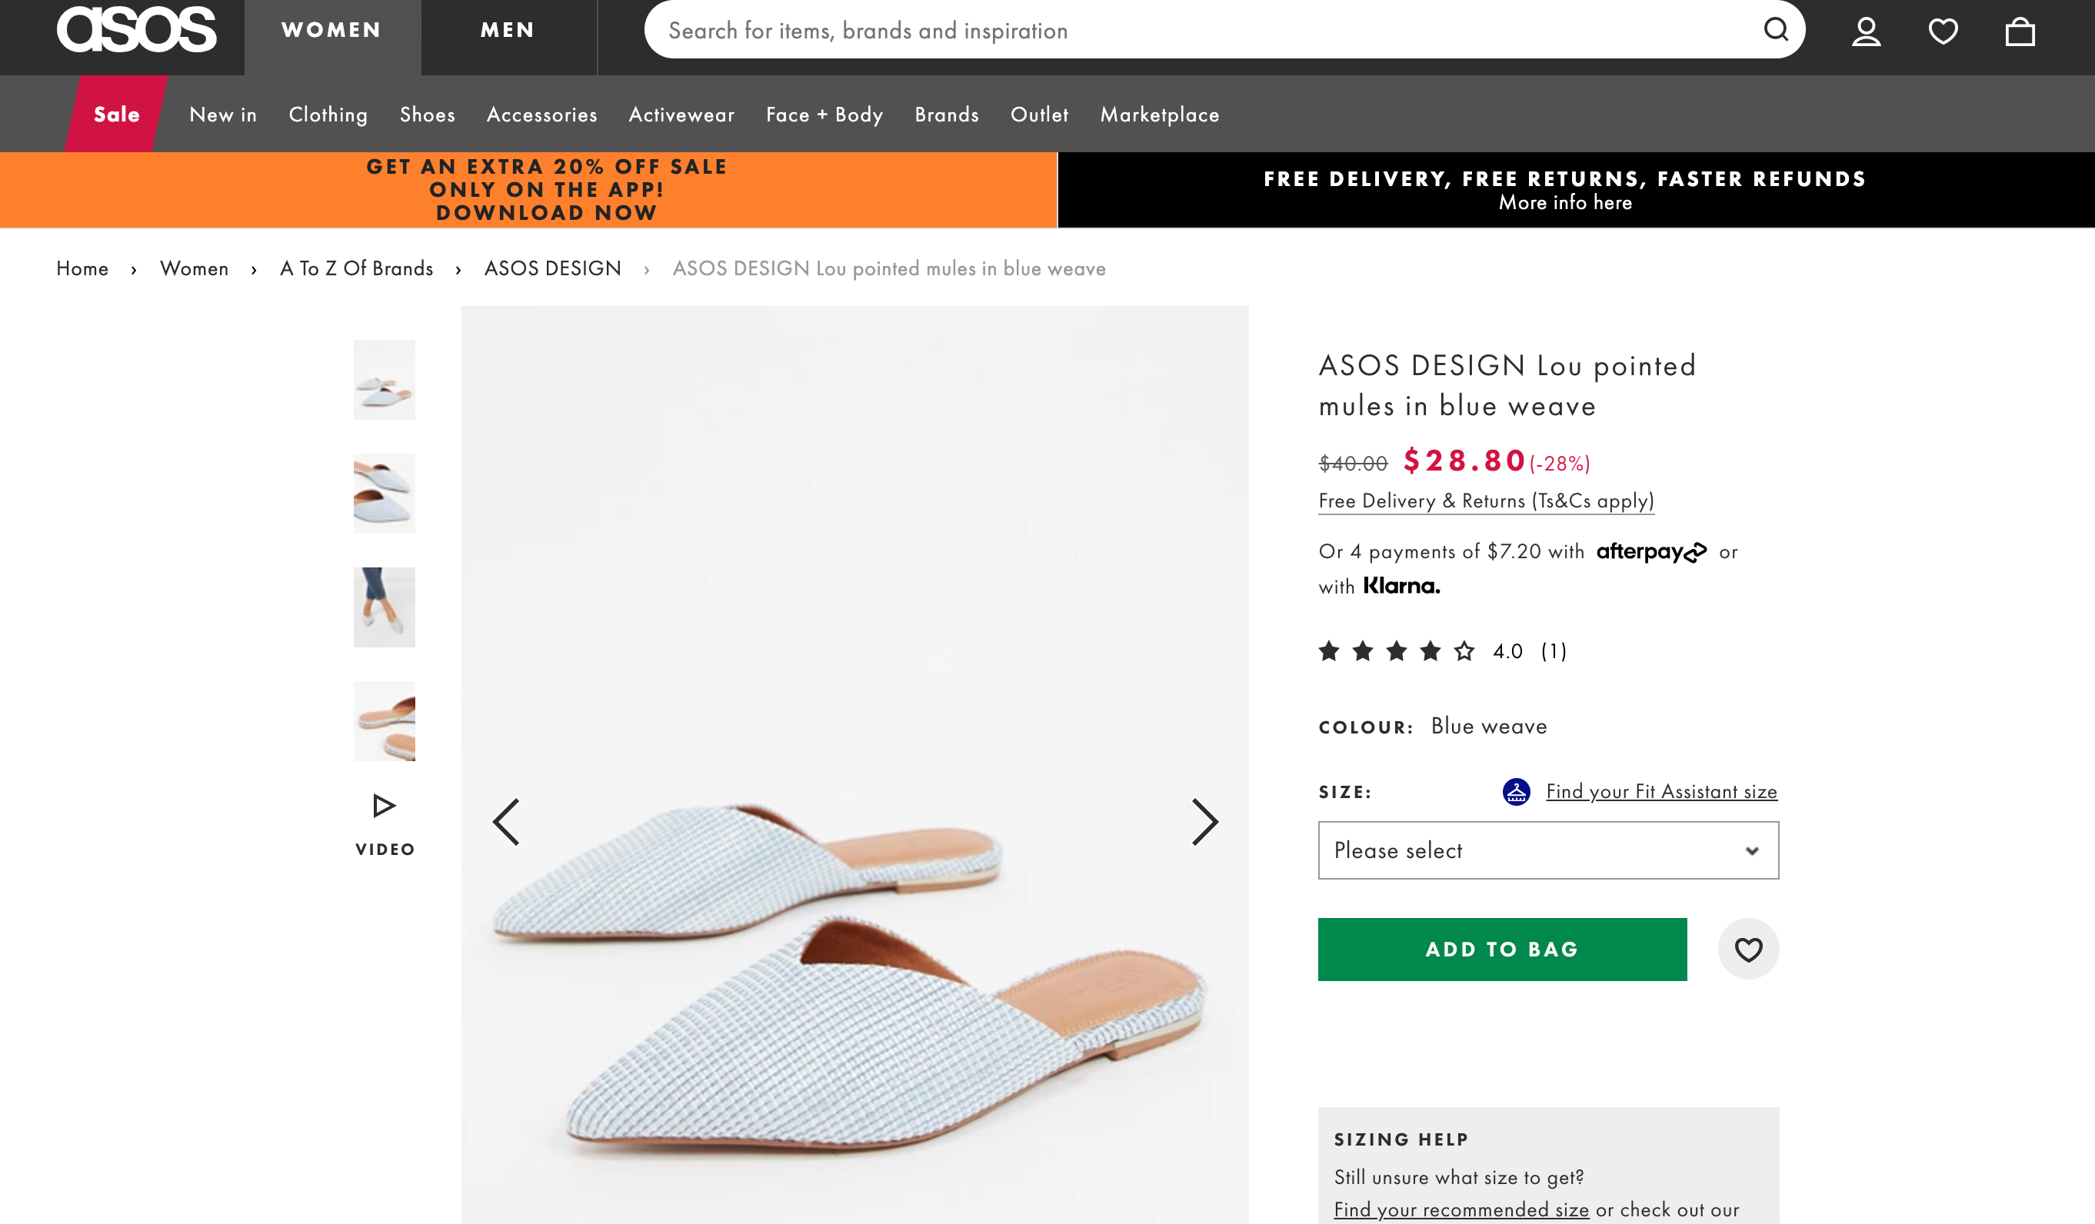
Task: Open the Sale menu item
Action: coord(116,115)
